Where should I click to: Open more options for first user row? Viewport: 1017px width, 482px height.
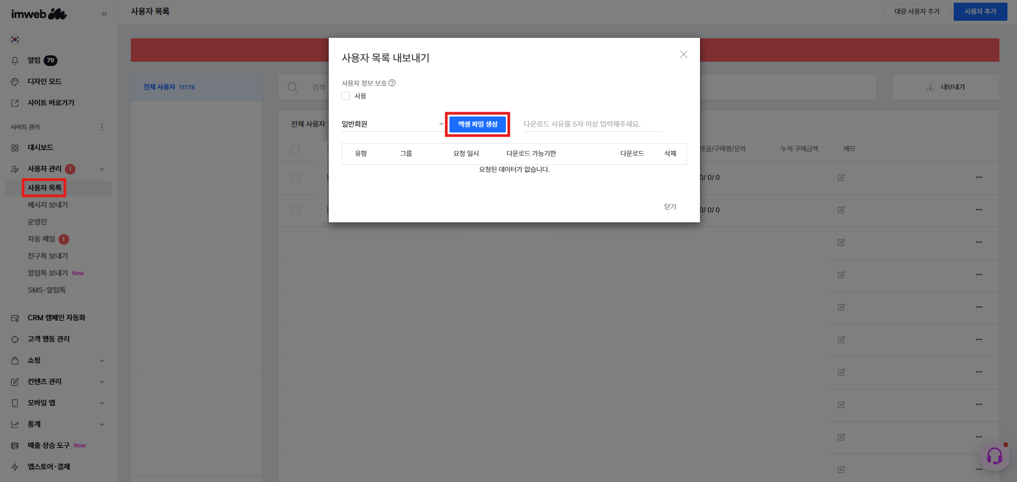point(979,177)
